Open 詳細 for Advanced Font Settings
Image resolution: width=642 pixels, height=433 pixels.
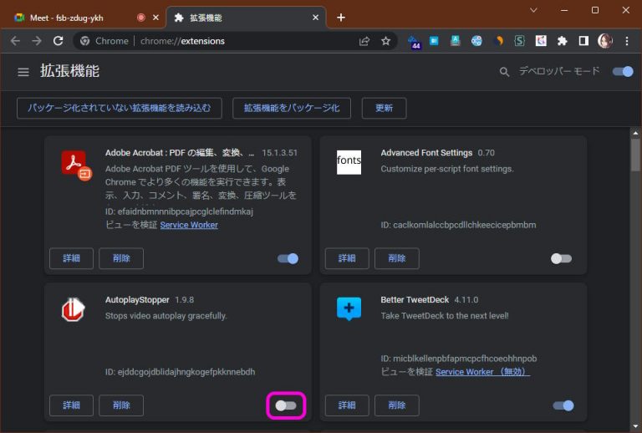pos(347,258)
